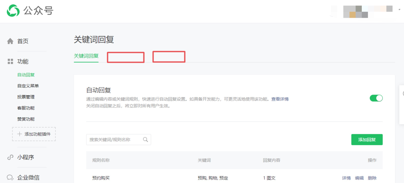Open the 功能 sidebar section
404x183 pixels.
pos(23,61)
